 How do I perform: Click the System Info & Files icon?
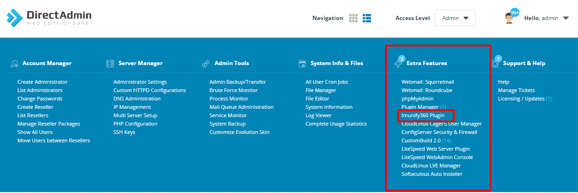pyautogui.click(x=302, y=63)
